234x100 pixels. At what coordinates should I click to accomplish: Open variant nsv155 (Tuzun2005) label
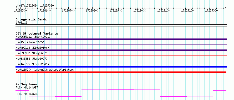[30, 42]
